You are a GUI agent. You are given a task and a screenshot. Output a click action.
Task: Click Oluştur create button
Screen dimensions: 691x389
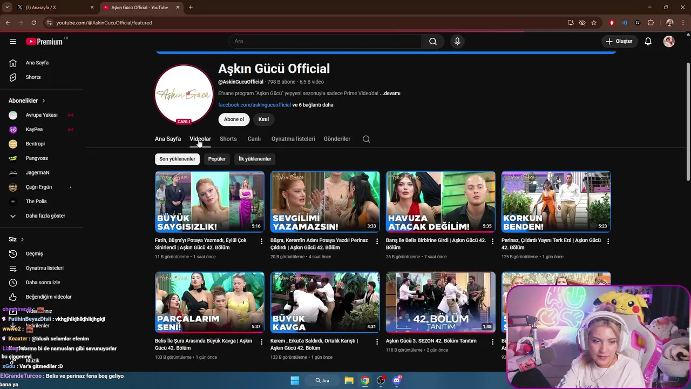[x=619, y=41]
